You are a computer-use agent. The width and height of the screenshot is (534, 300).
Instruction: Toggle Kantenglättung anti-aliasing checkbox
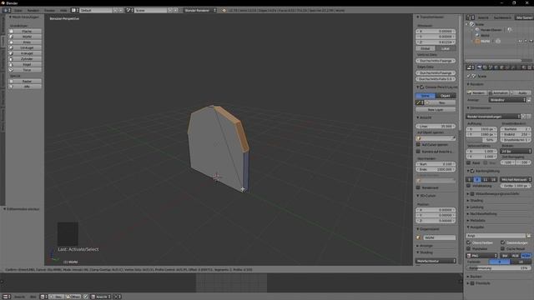pos(472,171)
